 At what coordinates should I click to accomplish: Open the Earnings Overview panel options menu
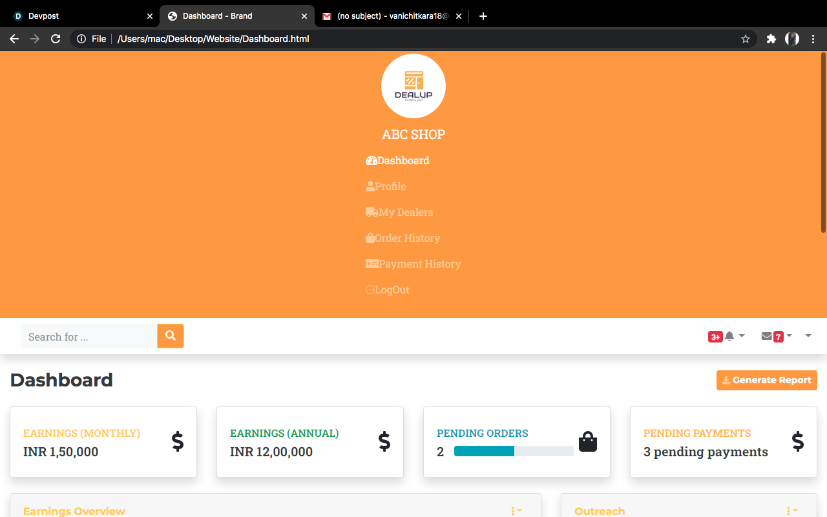(x=515, y=511)
